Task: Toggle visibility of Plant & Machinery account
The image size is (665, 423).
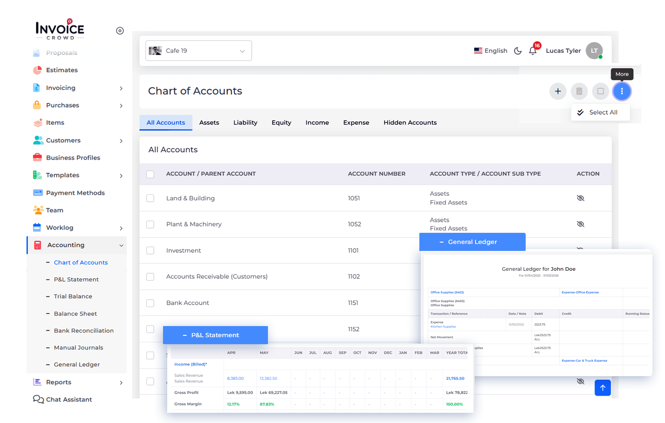Action: click(580, 224)
